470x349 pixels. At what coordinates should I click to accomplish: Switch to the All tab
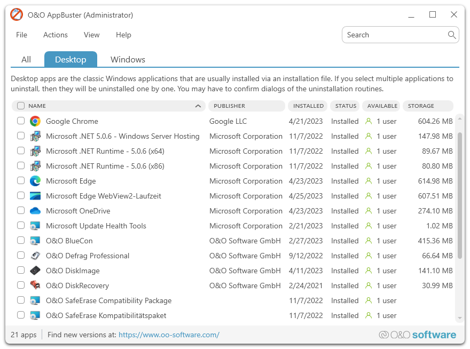click(x=26, y=60)
